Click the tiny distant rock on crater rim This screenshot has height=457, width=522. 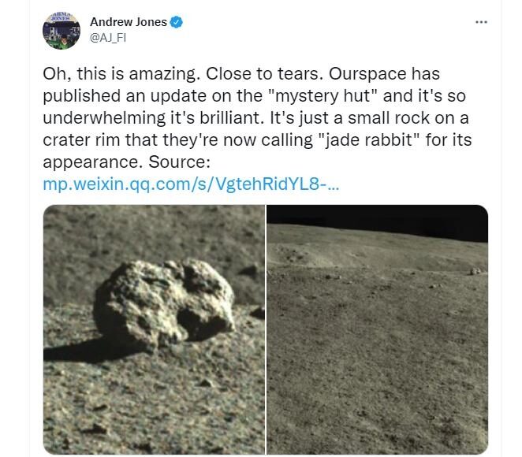(475, 271)
